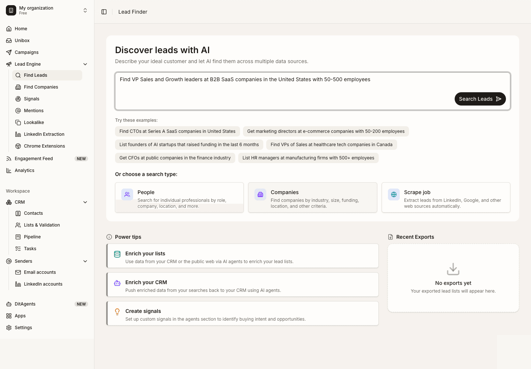Use example List founders of AI startups
This screenshot has width=531, height=369.
[x=189, y=145]
